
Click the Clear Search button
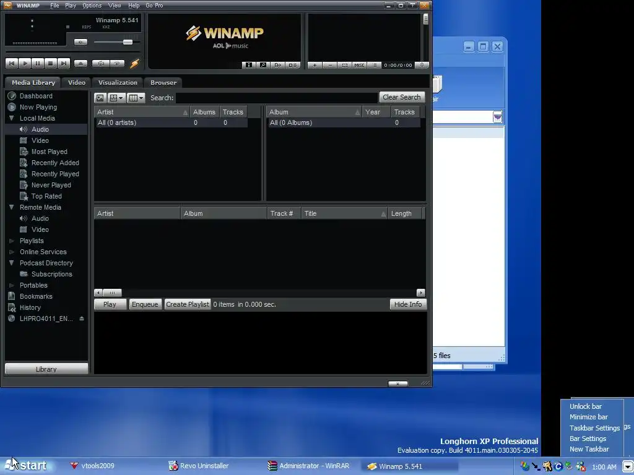coord(401,97)
